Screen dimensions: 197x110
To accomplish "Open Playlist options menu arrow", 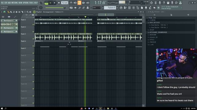I will (2, 12).
